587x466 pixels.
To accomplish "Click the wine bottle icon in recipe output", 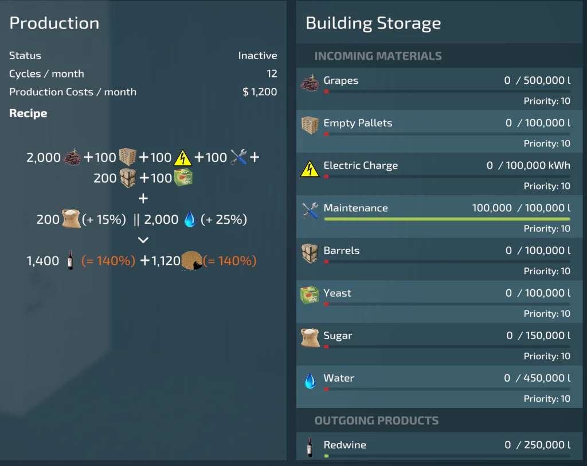I will click(x=70, y=262).
